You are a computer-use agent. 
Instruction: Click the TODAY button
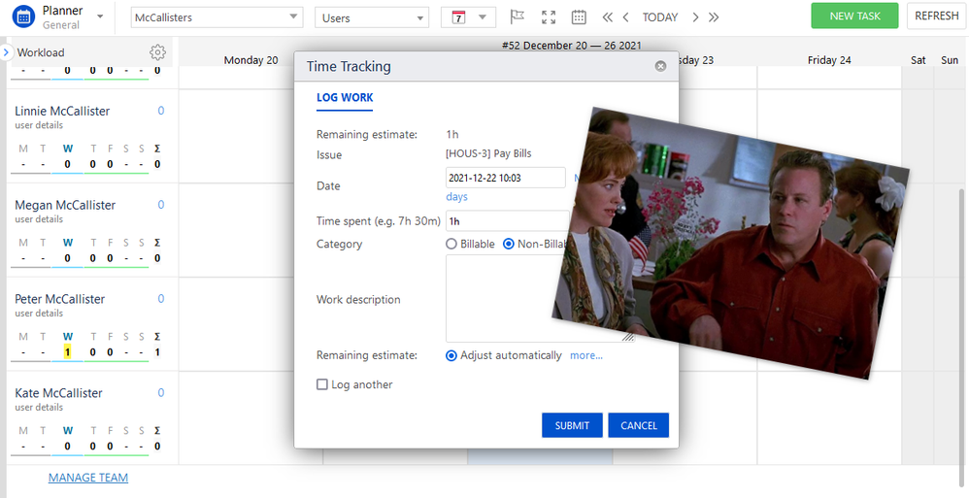[660, 17]
